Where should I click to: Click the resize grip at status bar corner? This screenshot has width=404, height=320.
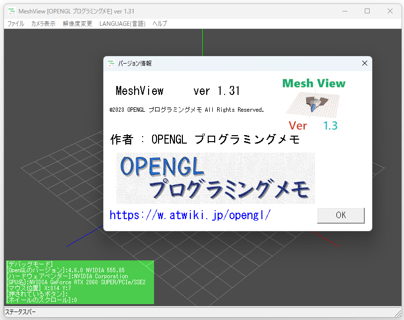pyautogui.click(x=398, y=314)
